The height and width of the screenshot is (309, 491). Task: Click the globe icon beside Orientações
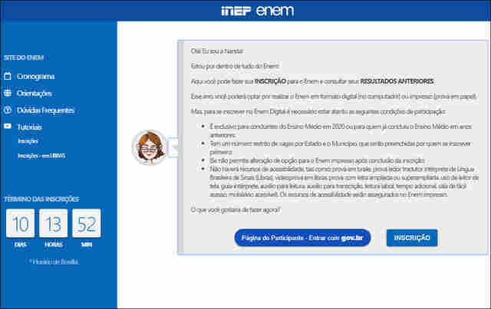click(8, 93)
